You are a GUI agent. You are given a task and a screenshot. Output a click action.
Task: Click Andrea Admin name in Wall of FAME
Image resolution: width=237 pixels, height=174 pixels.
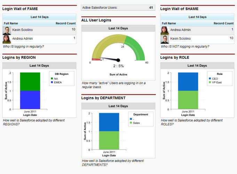[x=23, y=39]
